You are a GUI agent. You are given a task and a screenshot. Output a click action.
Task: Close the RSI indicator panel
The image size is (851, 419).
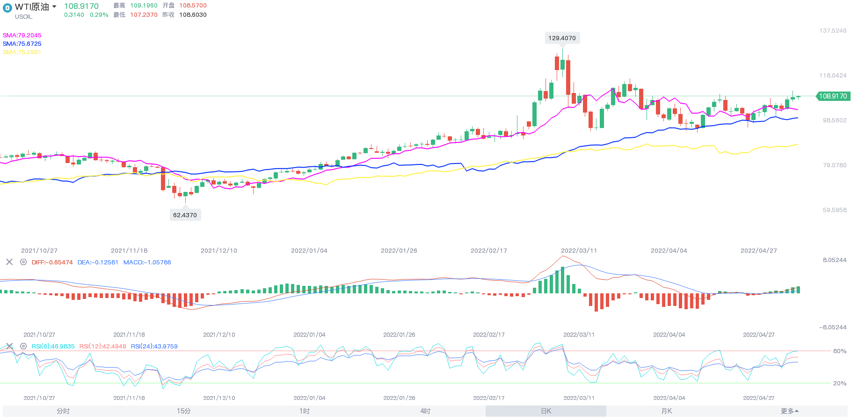(x=9, y=346)
